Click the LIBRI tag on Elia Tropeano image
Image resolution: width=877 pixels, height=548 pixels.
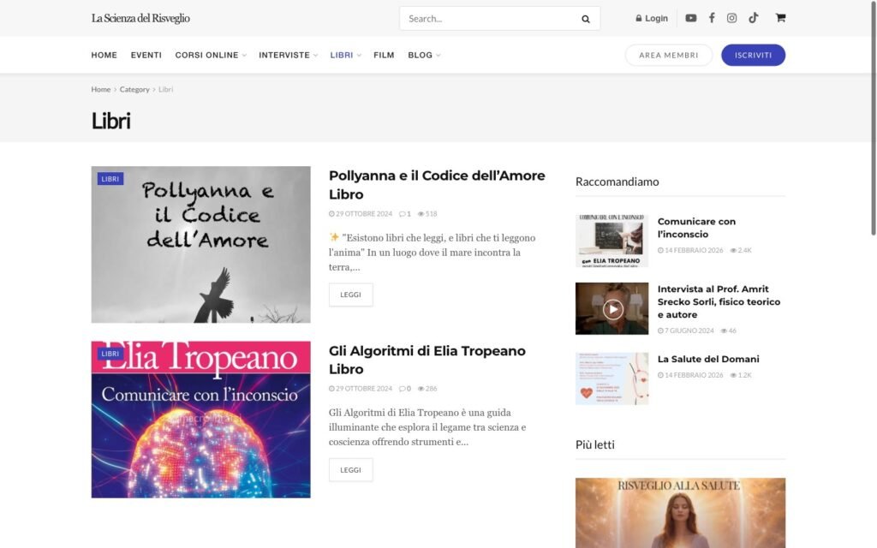(x=110, y=354)
